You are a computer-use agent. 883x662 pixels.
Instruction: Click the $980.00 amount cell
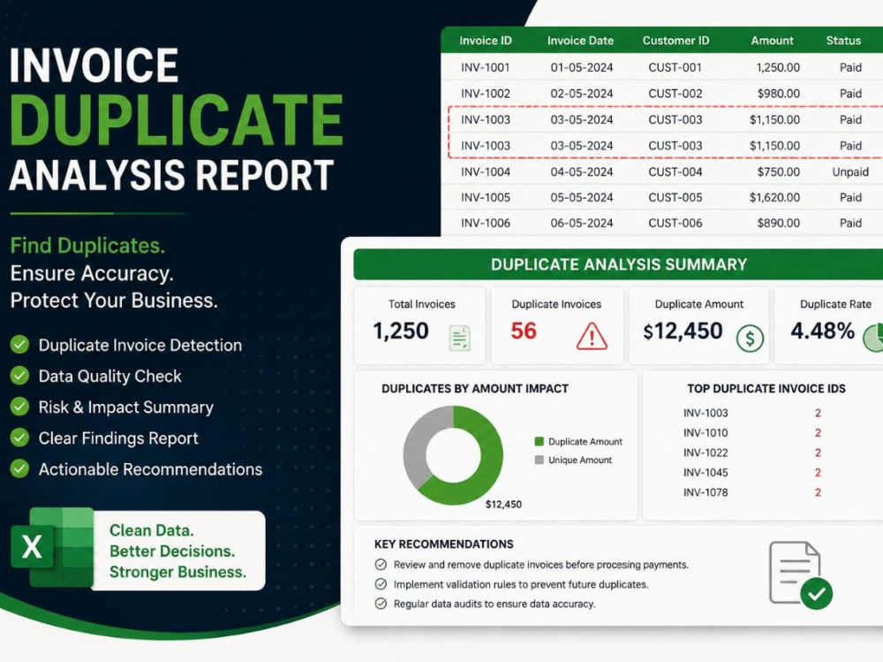778,94
